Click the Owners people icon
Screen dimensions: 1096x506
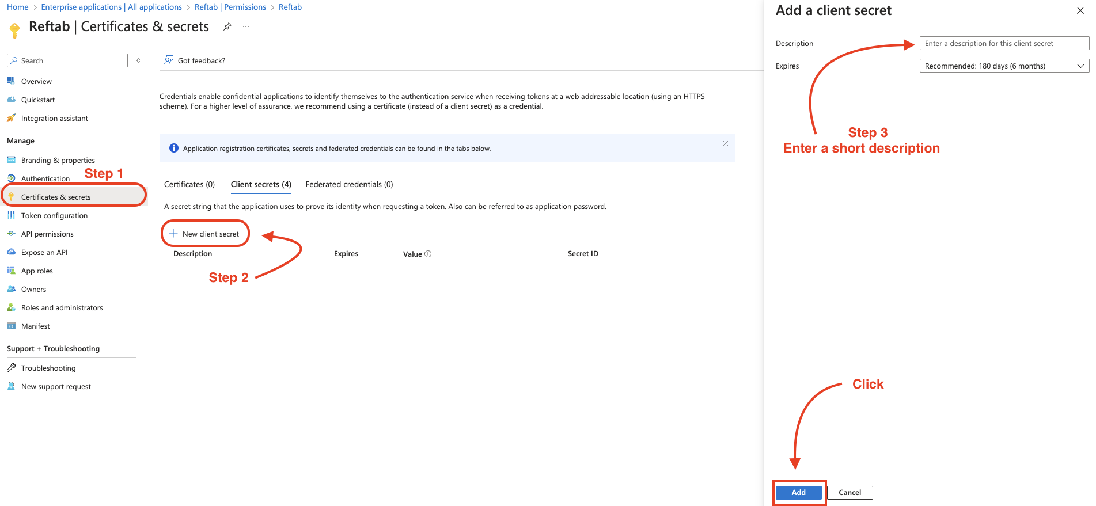tap(11, 289)
